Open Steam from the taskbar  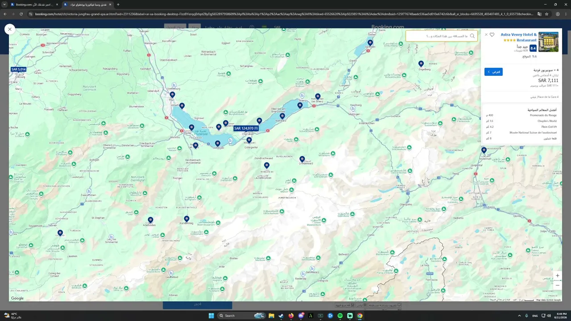(x=281, y=316)
